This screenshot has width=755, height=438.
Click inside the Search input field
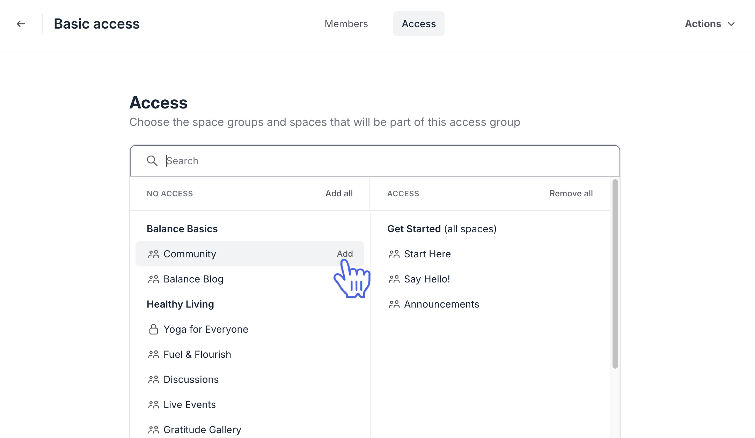[x=314, y=161]
